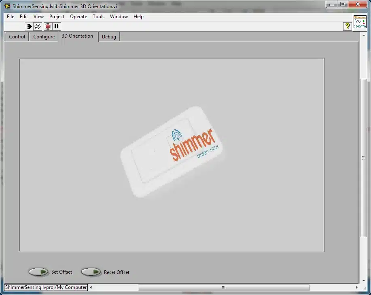Click the horizontal scrollbar right arrow

(356, 287)
